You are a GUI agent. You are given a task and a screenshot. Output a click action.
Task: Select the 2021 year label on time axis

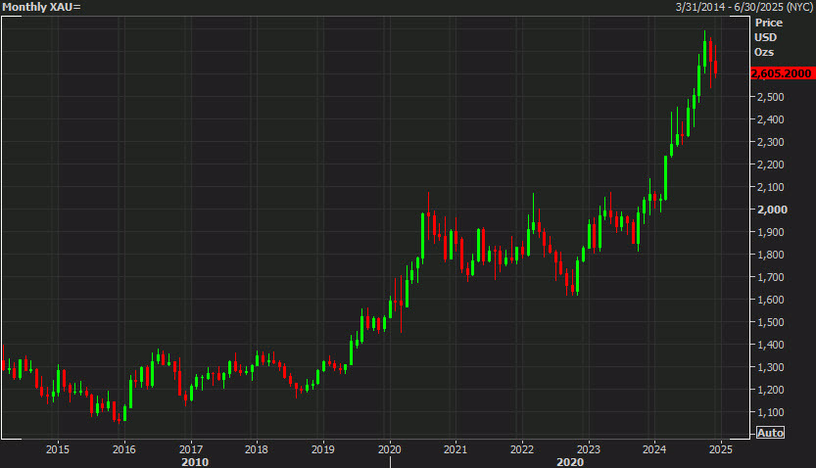(x=456, y=449)
